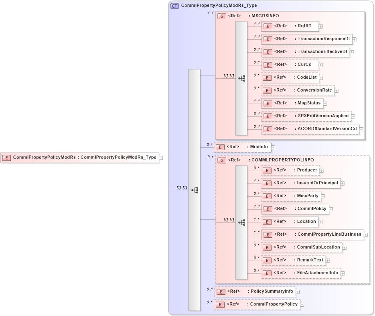
Task: Expand the CommlPropertyPolicy element
Action: 302,304
